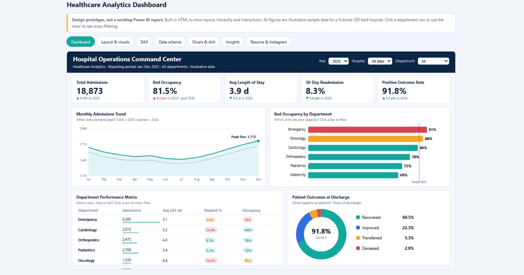Click the Deceased legend swatch
This screenshot has height=275, width=524.
click(358, 248)
